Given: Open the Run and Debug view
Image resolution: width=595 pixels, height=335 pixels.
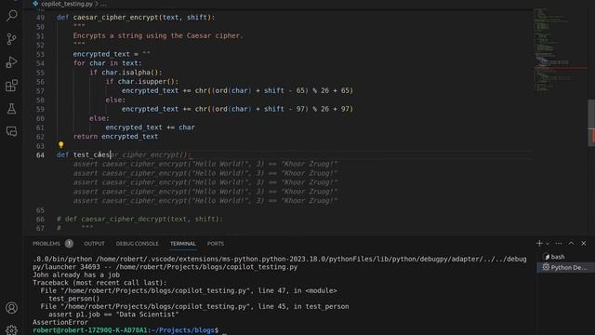Looking at the screenshot, I should (x=11, y=62).
